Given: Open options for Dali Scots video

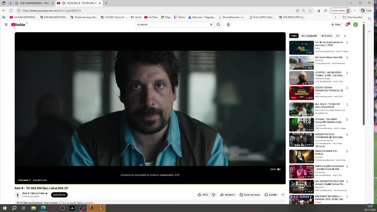Looking at the screenshot, I should pos(347,58).
